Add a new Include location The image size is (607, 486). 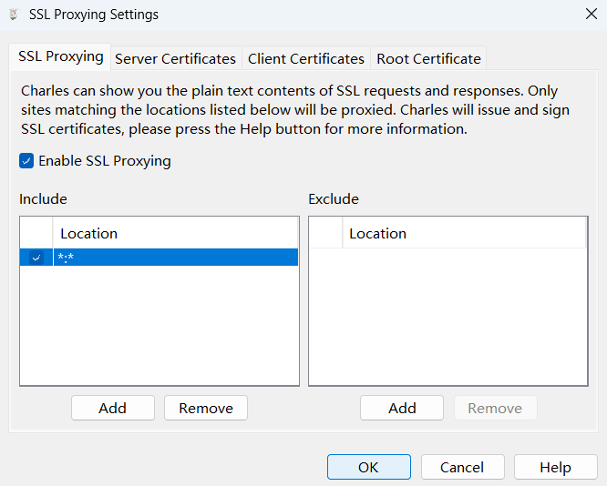click(113, 408)
